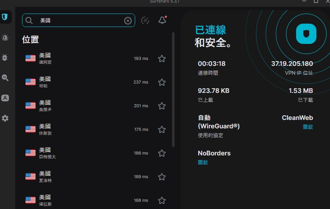Viewport: 330px width, 209px height.
Task: Click the 自動 (WireGuard®) protocol label
Action: click(x=219, y=122)
